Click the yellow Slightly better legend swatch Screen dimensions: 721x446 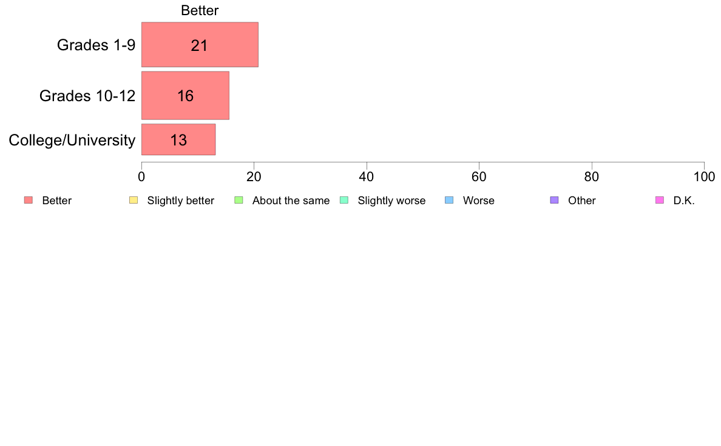pyautogui.click(x=134, y=200)
